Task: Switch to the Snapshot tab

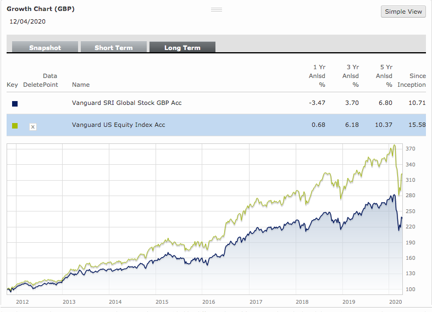Action: [x=45, y=48]
